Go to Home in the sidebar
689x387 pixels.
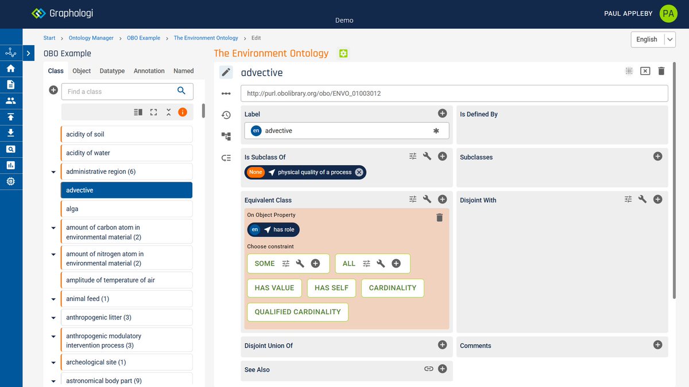pyautogui.click(x=10, y=69)
